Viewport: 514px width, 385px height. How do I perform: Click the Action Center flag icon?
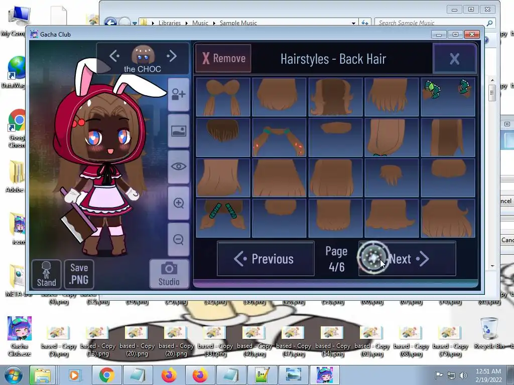pyautogui.click(x=439, y=375)
